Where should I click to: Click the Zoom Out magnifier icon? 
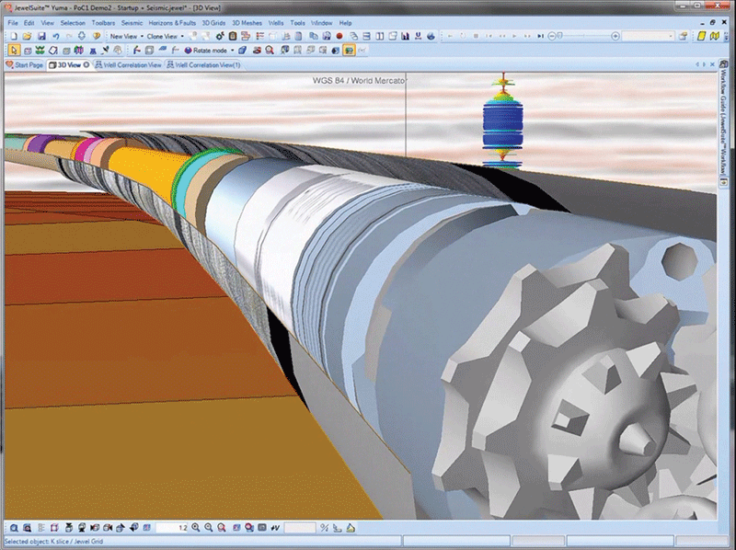(209, 529)
